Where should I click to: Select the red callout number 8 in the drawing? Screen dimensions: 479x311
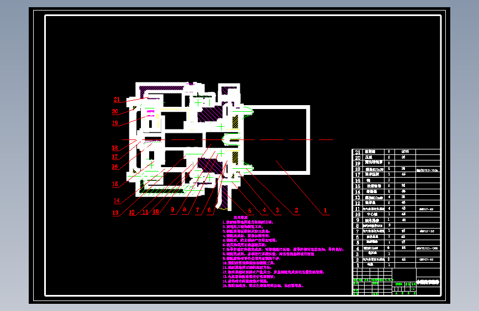tap(185, 210)
